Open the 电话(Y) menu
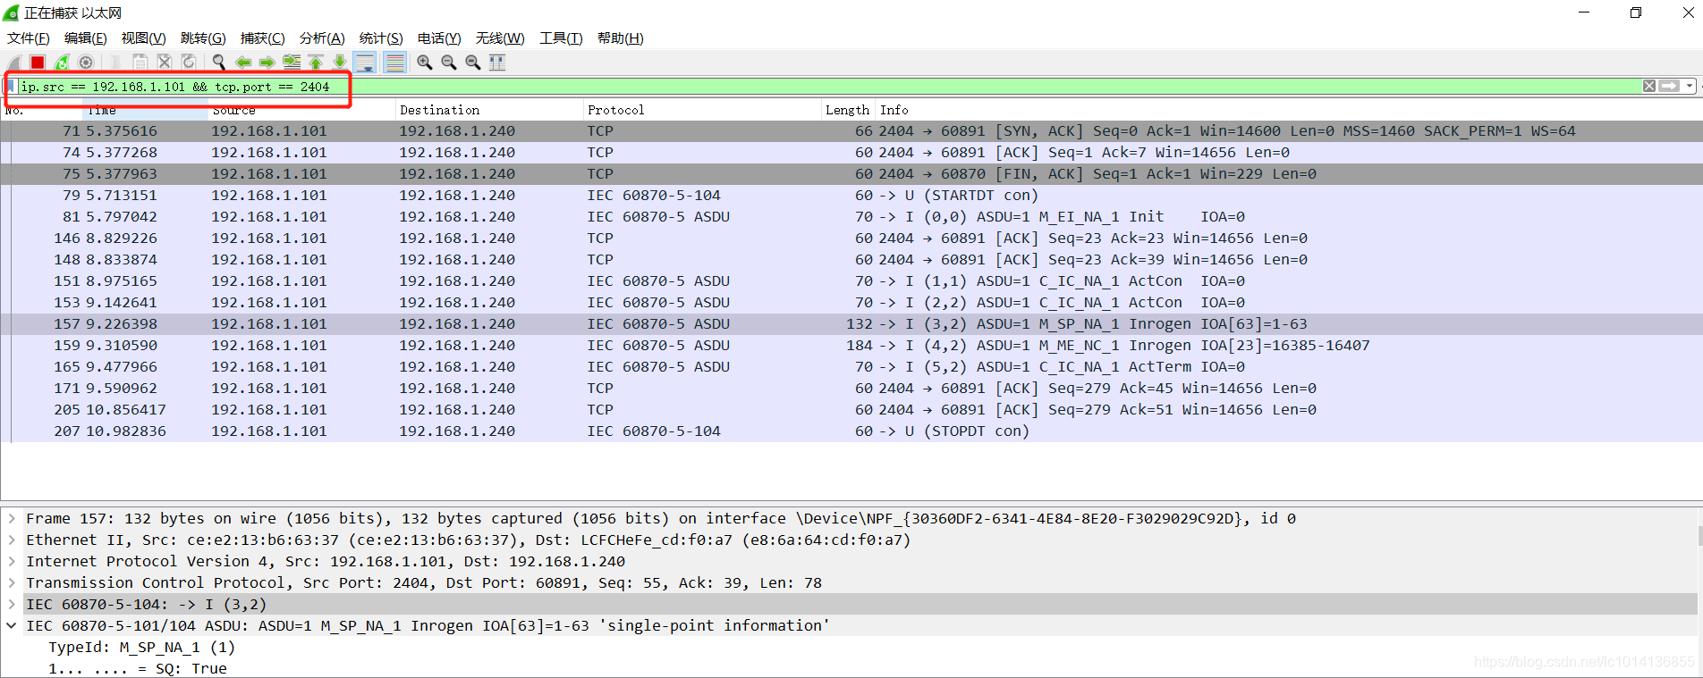This screenshot has width=1703, height=678. click(439, 38)
